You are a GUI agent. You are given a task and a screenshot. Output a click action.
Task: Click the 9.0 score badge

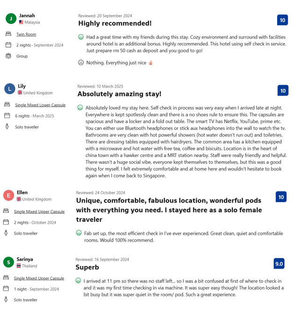click(279, 264)
